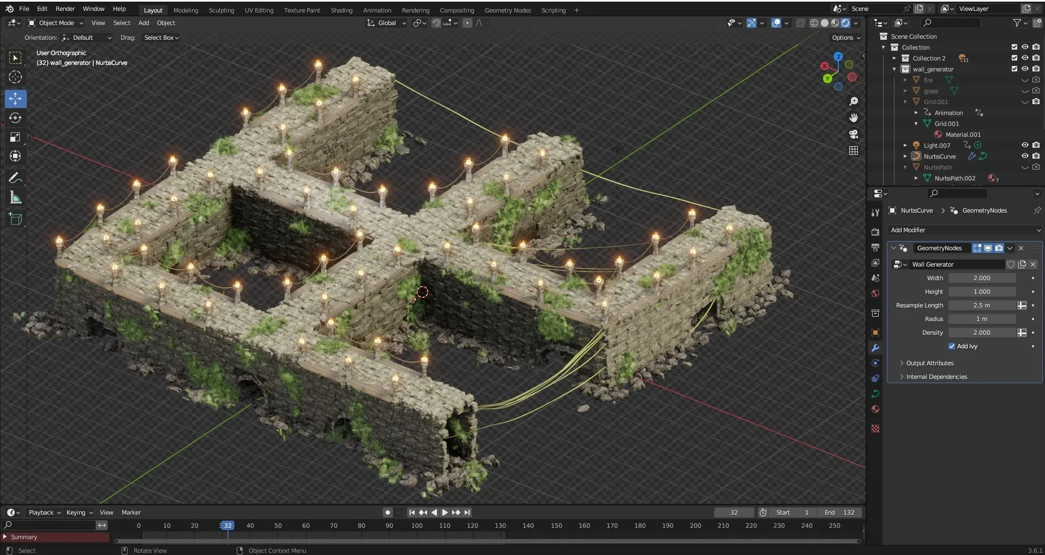Click the zoom magnifier icon in viewport

click(x=854, y=101)
